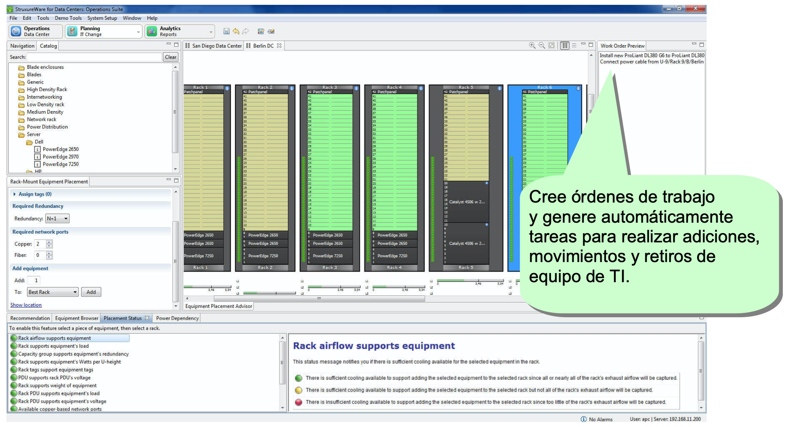This screenshot has height=427, width=785.
Task: Click the Undo arrow icon
Action: coord(236,31)
